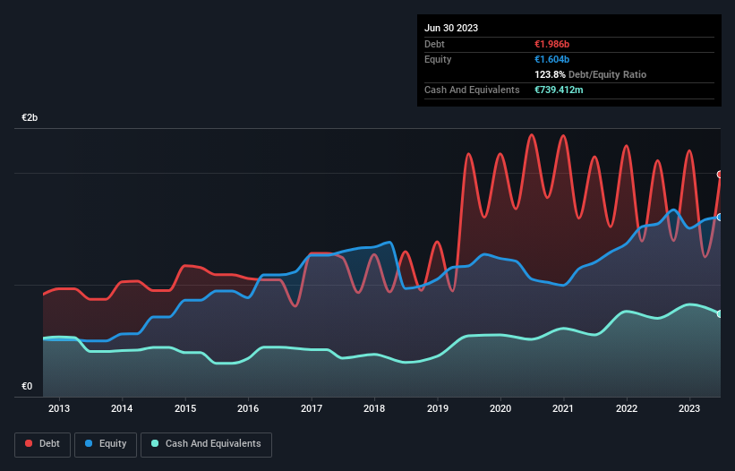Click the 2020 x-axis label

tap(500, 408)
